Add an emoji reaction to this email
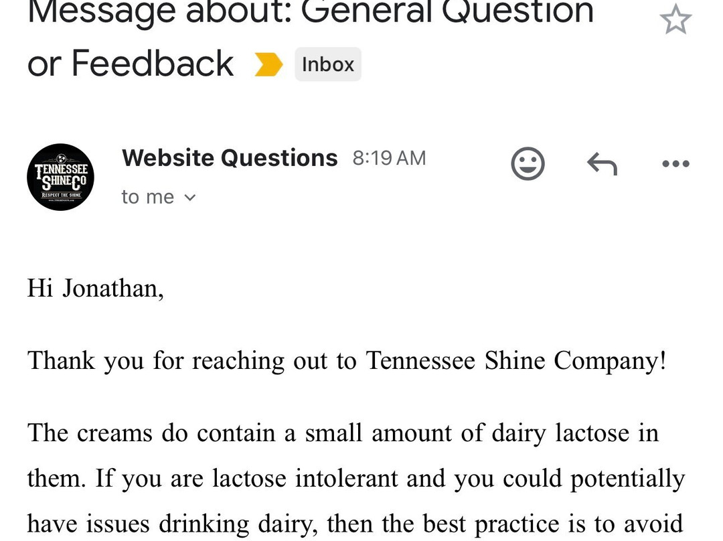723x541 pixels. point(528,163)
